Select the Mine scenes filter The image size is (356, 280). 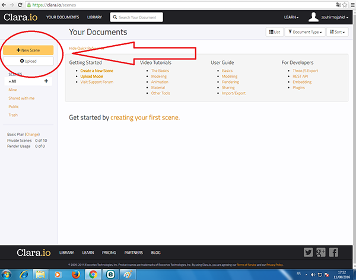[12, 90]
